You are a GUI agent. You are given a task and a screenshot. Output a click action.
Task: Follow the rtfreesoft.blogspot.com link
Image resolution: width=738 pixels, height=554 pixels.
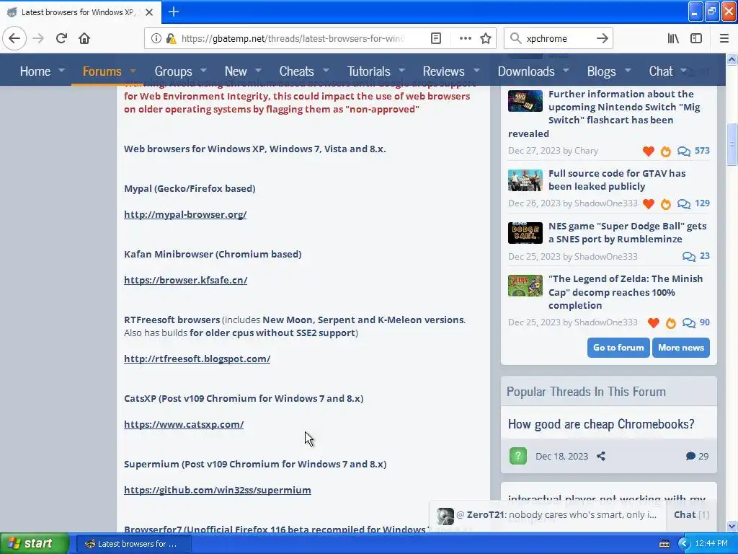pos(197,359)
